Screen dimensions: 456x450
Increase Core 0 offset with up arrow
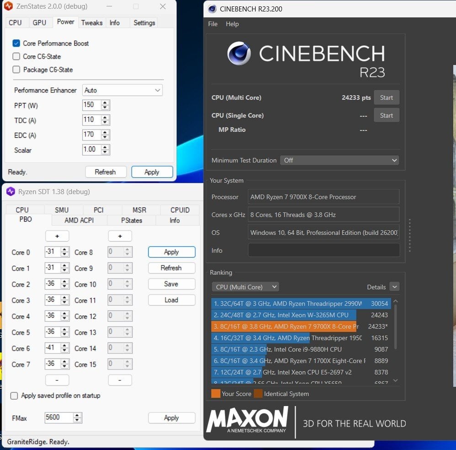click(x=65, y=249)
